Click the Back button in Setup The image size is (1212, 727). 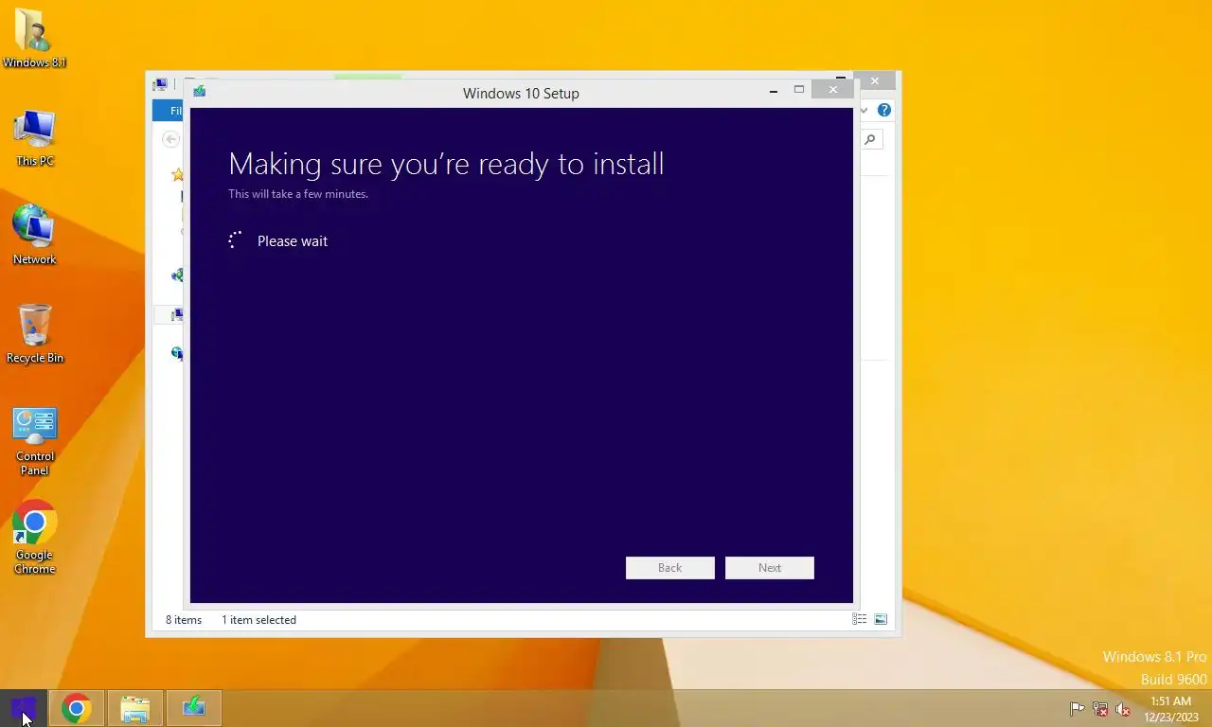[669, 568]
